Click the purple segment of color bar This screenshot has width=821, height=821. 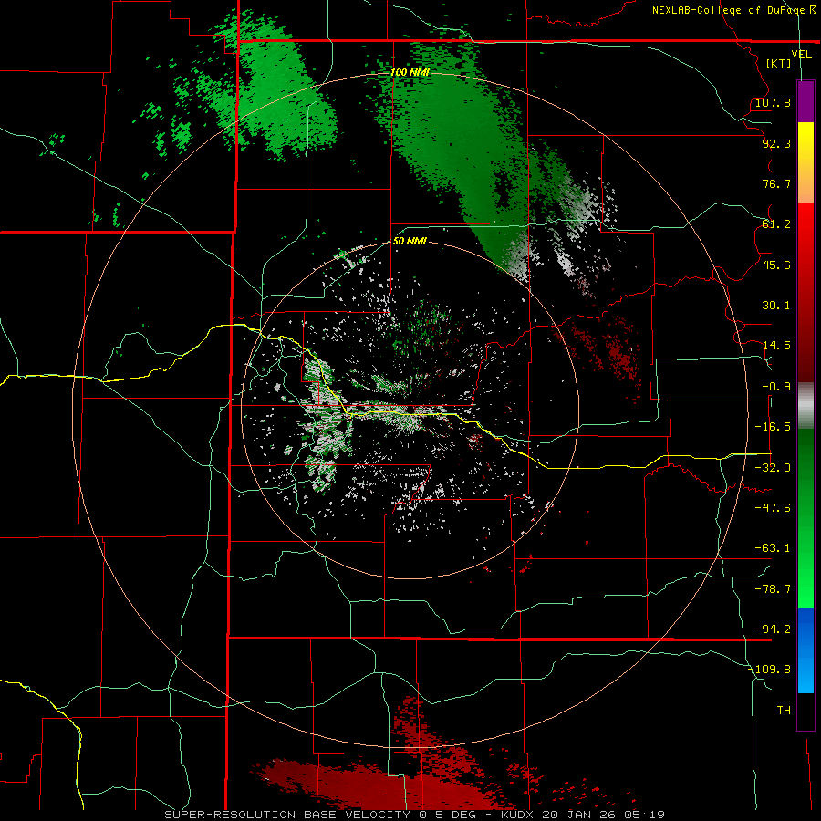[x=805, y=101]
